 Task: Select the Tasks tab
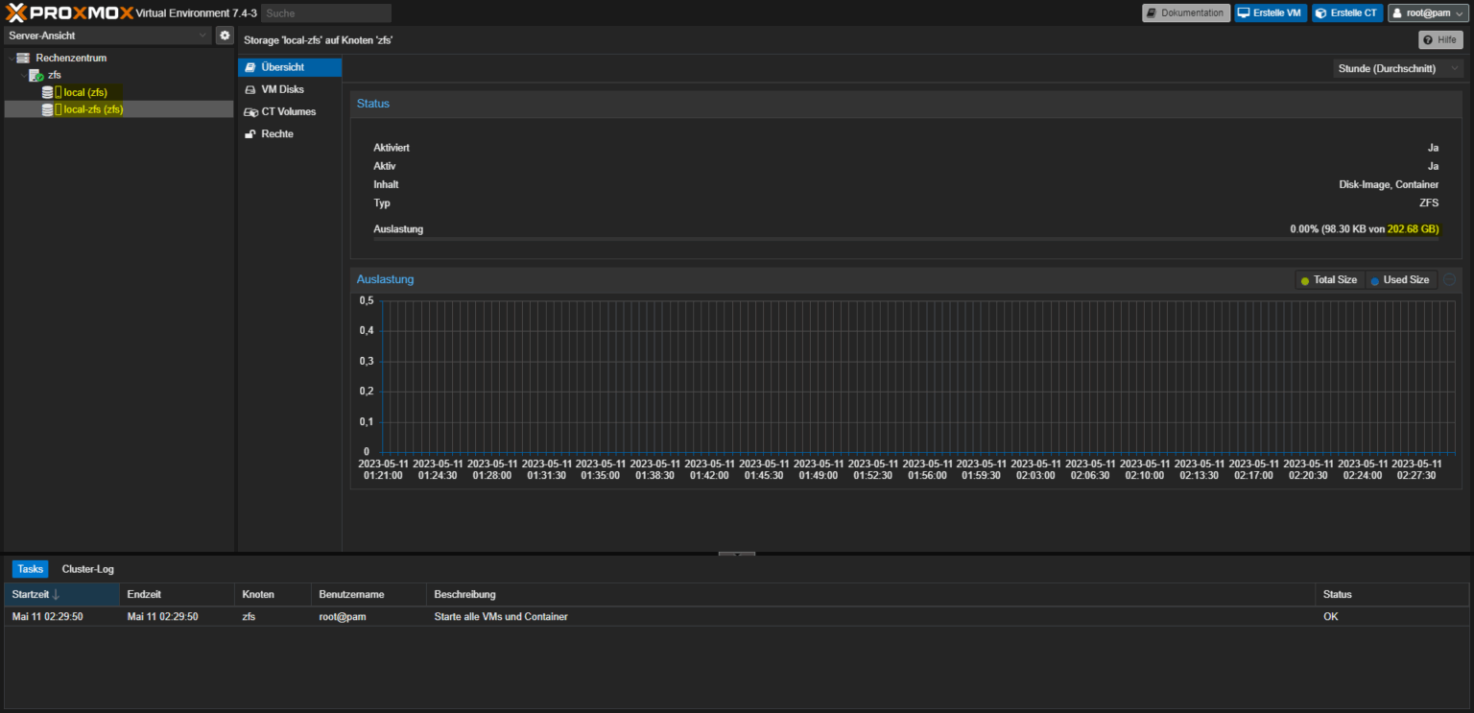[x=30, y=568]
